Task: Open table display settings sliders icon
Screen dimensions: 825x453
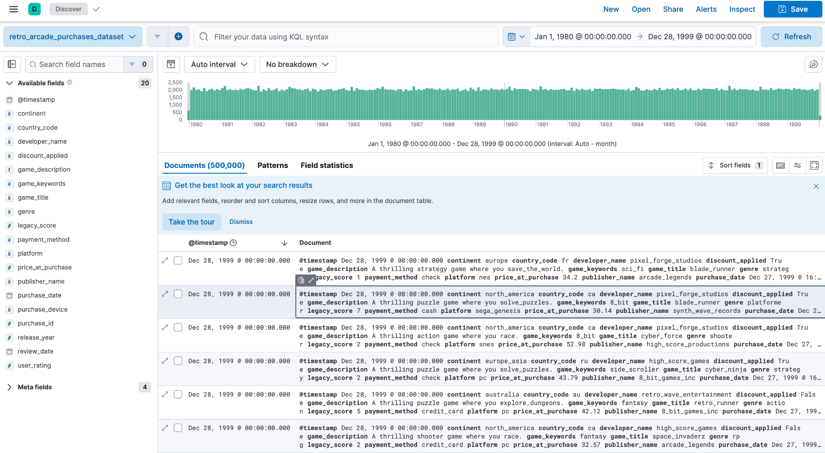Action: pyautogui.click(x=797, y=165)
